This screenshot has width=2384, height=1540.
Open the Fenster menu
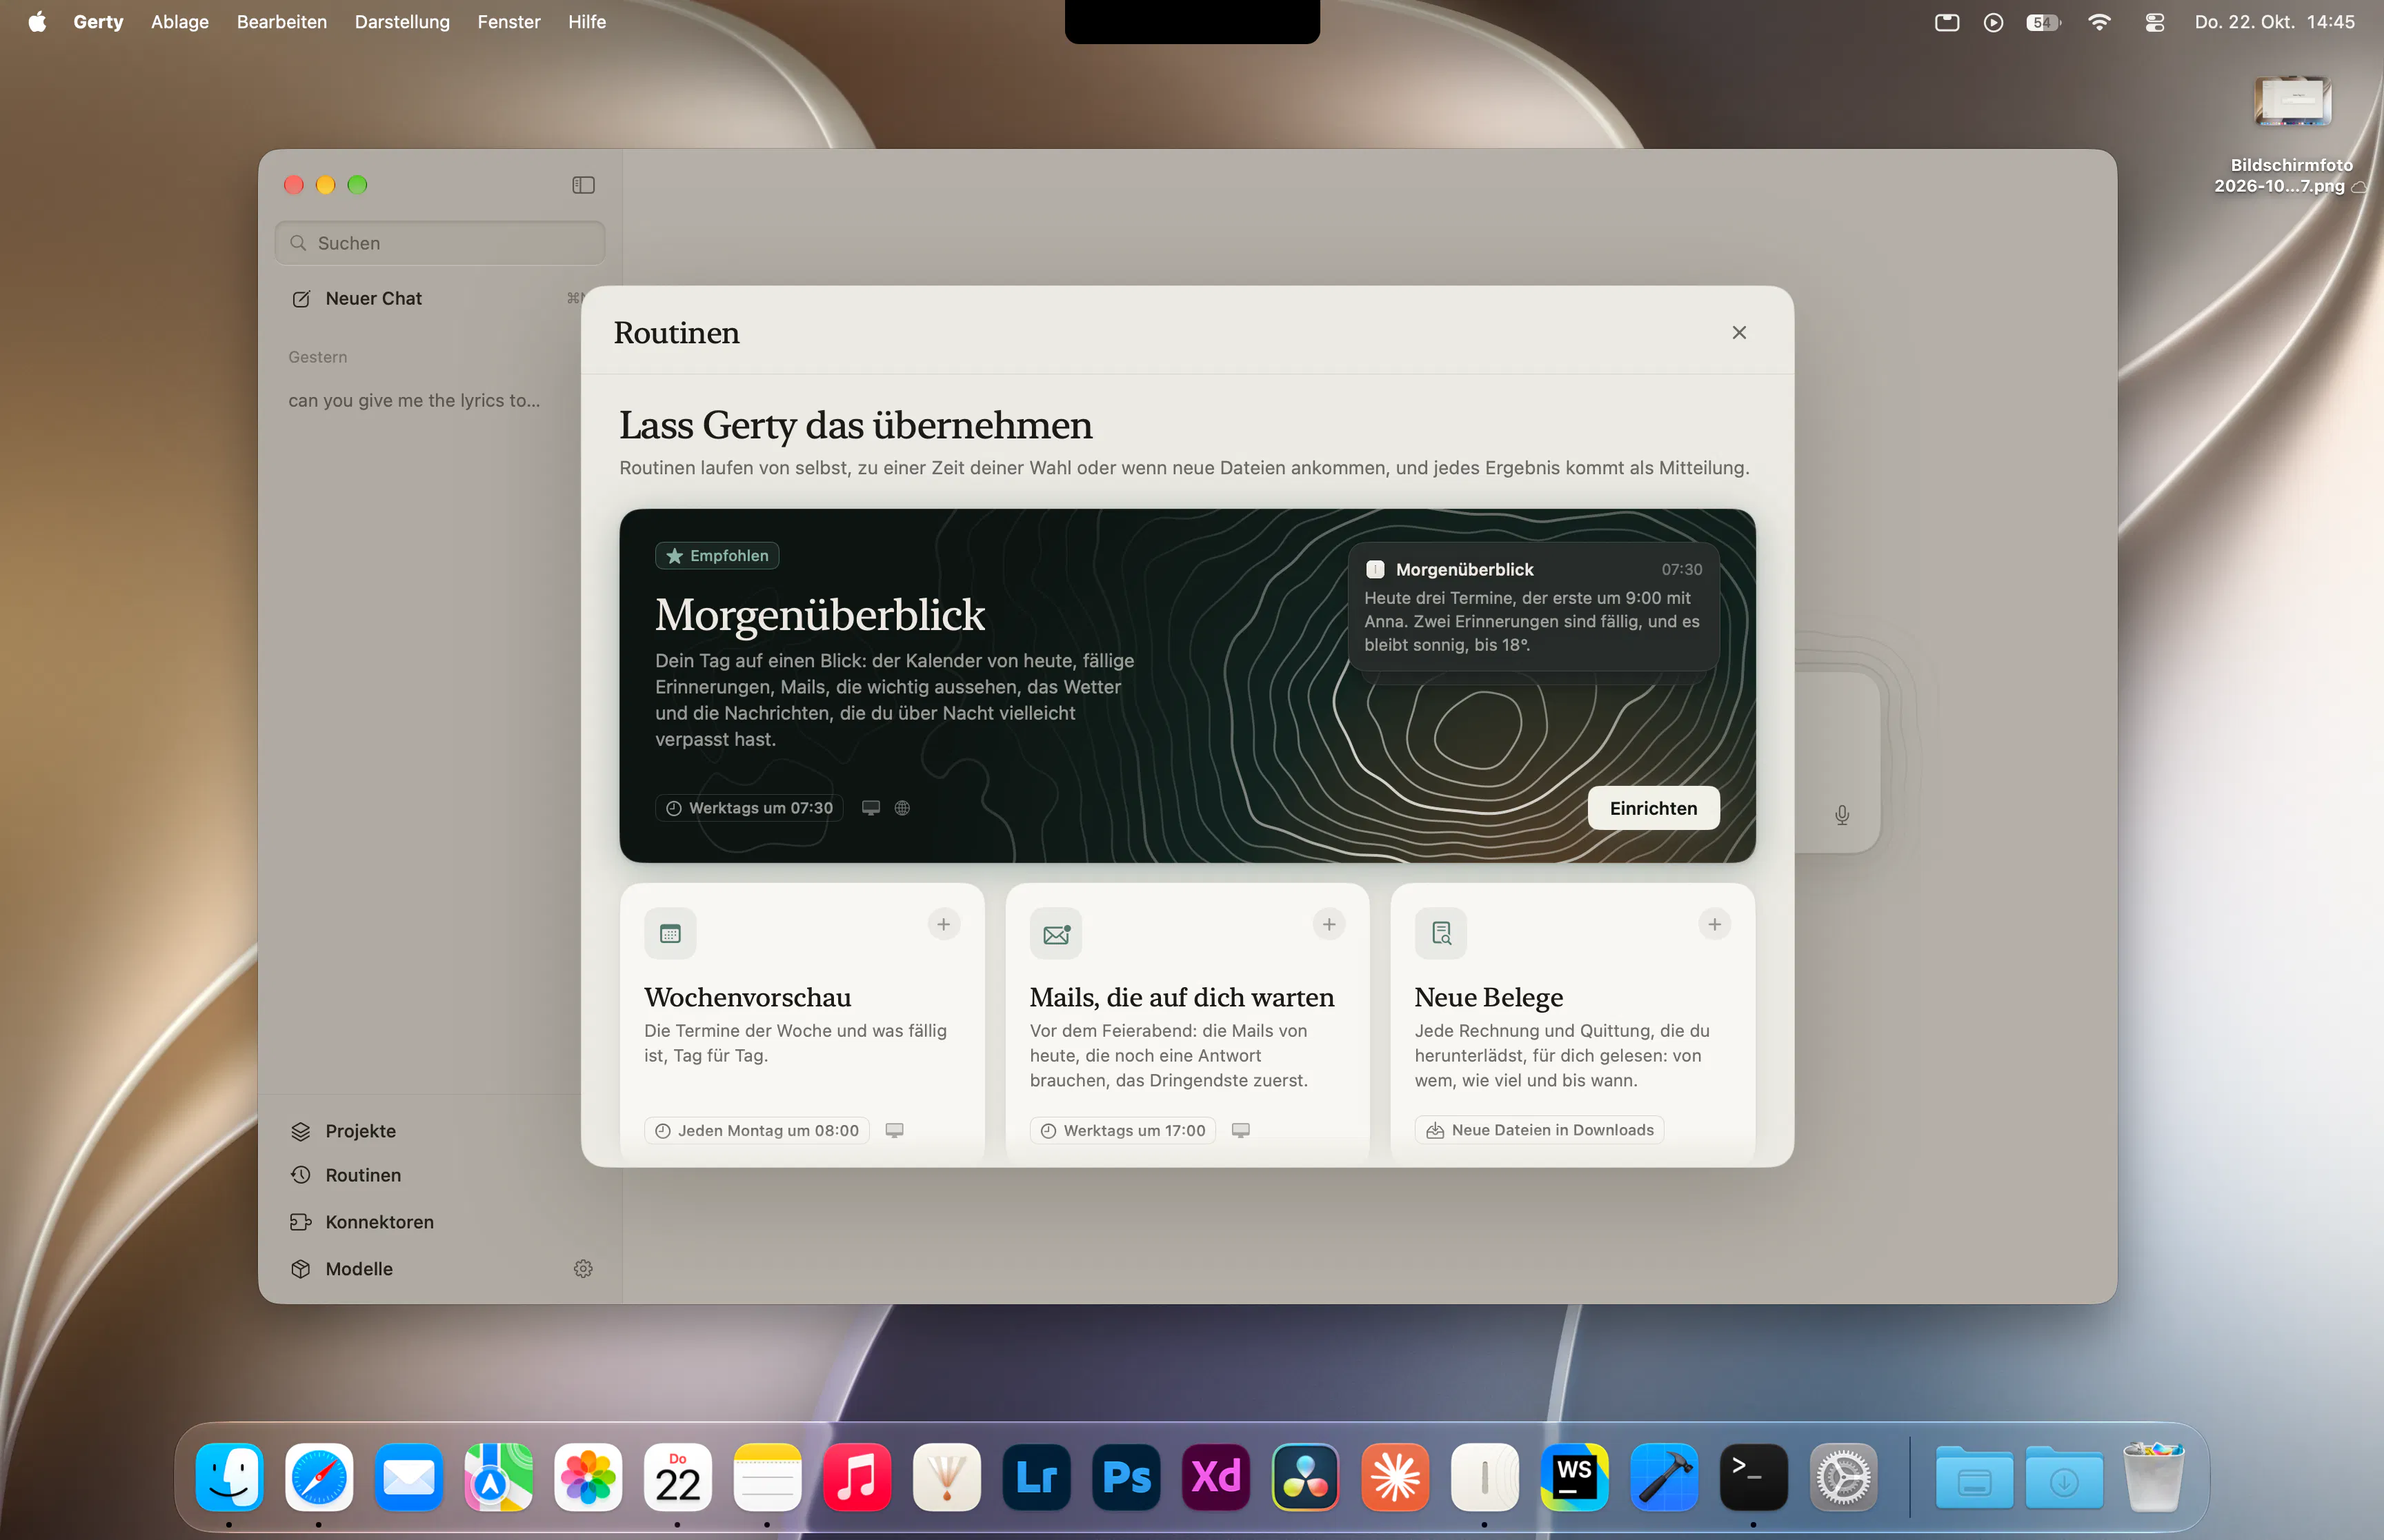[x=509, y=22]
